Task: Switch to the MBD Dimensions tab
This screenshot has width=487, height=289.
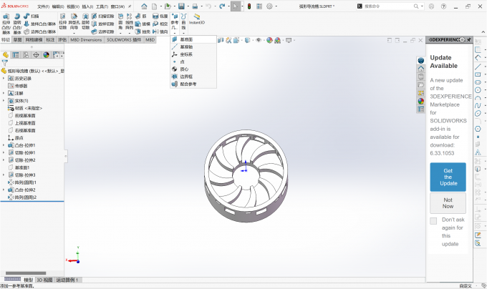Action: pyautogui.click(x=86, y=39)
